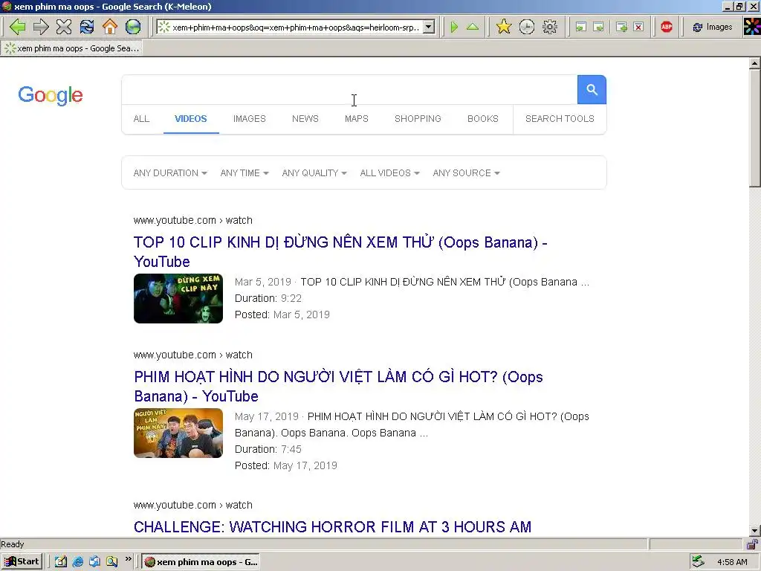Click the status bar padlock security icon
This screenshot has width=761, height=571.
coord(752,544)
